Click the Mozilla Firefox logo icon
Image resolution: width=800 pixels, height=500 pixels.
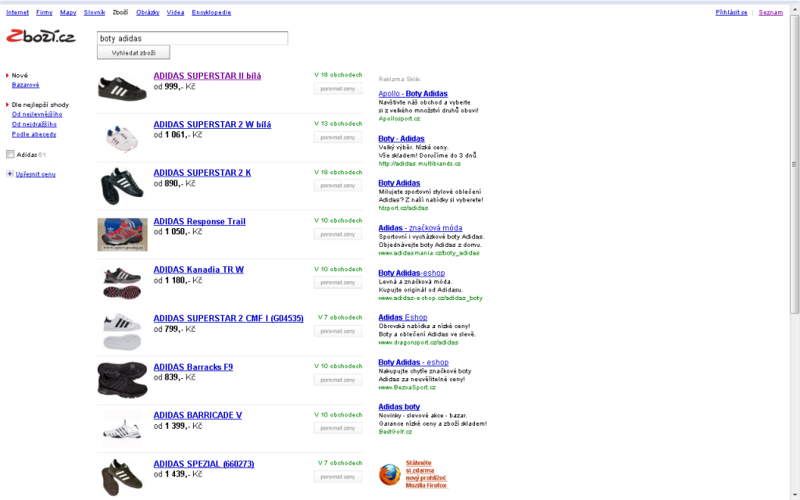[x=390, y=475]
